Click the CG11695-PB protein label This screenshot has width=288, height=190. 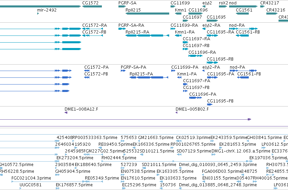[220, 101]
